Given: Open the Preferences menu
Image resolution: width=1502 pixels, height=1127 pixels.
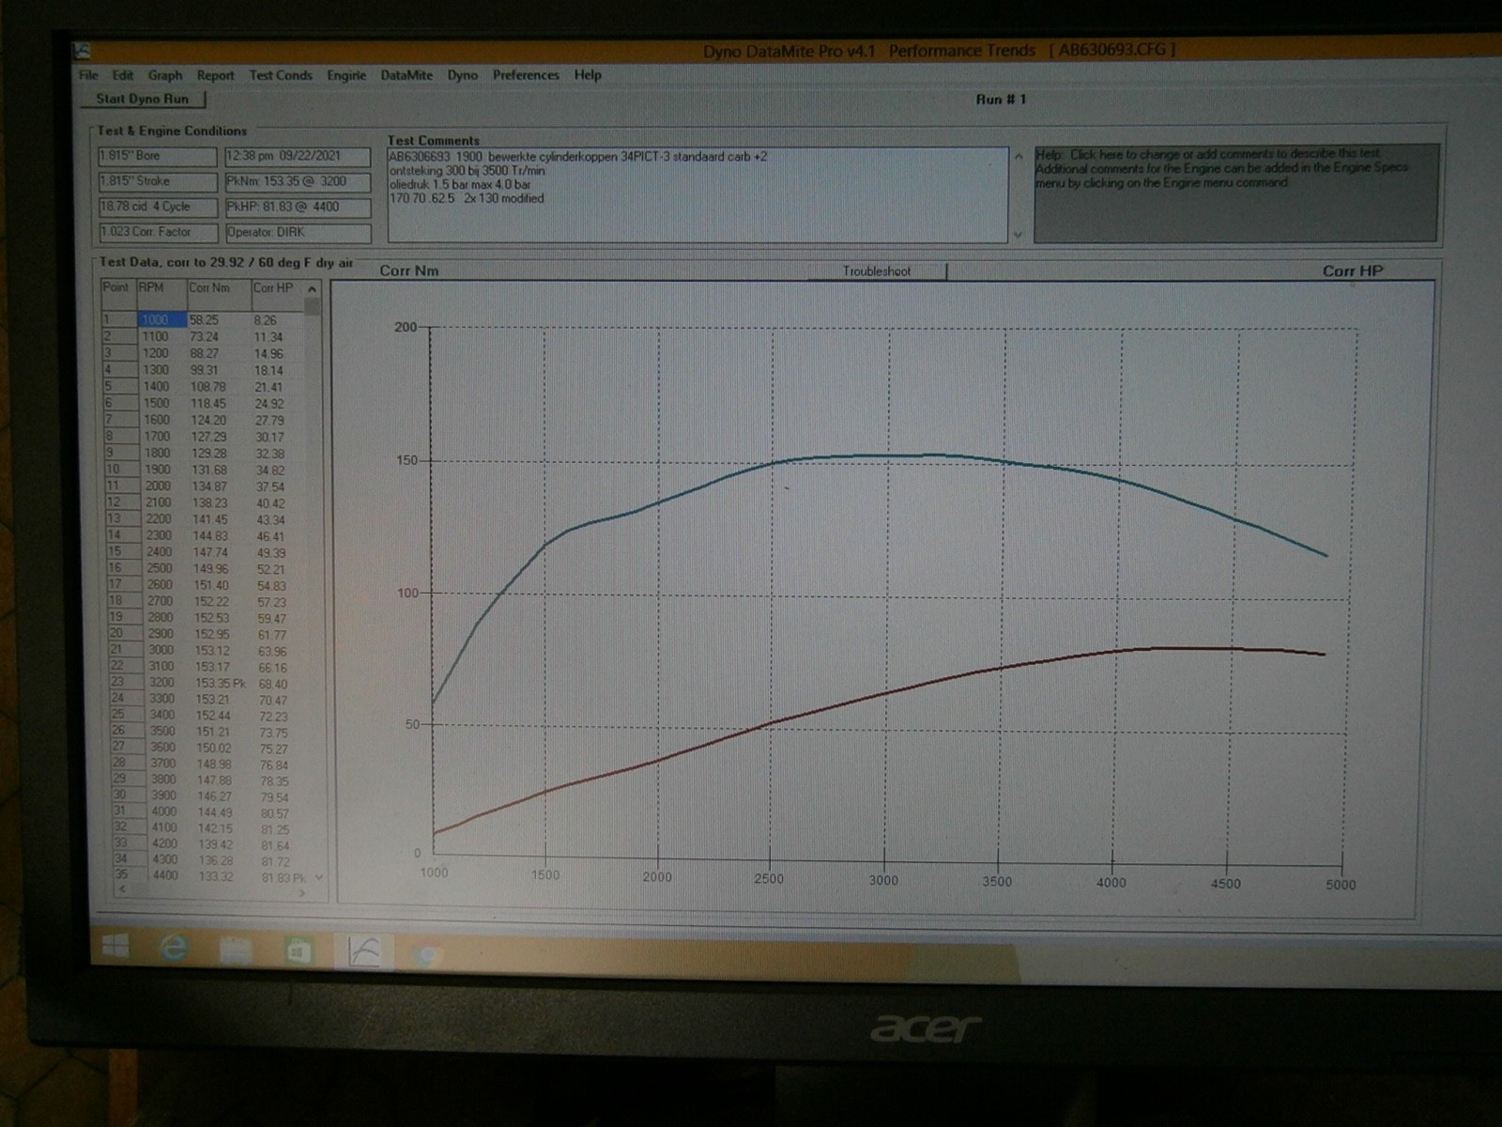Looking at the screenshot, I should pos(525,75).
